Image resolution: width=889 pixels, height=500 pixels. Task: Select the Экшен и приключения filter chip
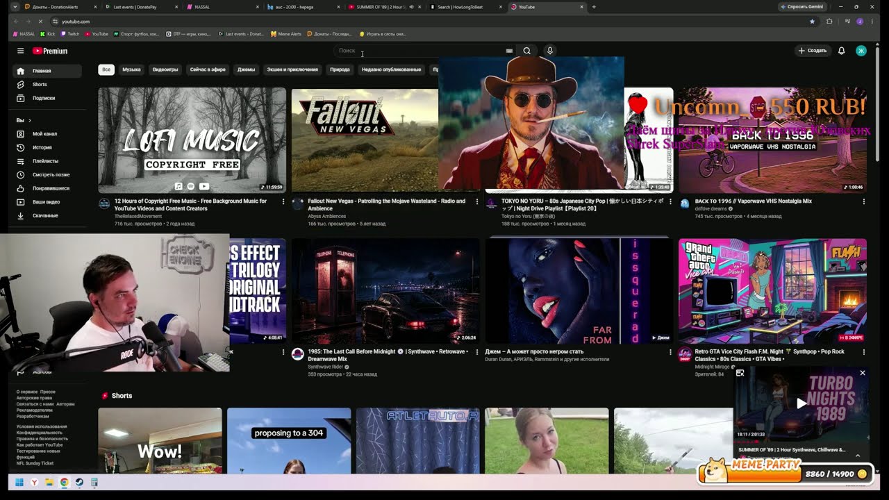point(292,69)
